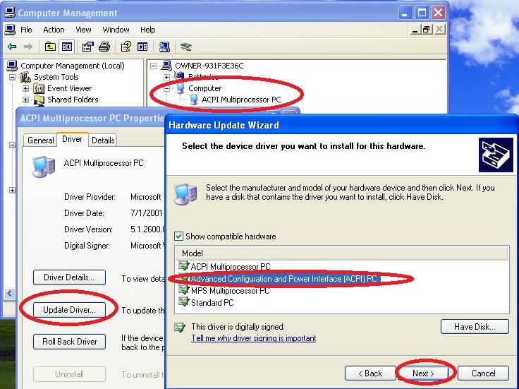Collapse the OWNER-931F3E36C root node
The width and height of the screenshot is (519, 389).
153,66
